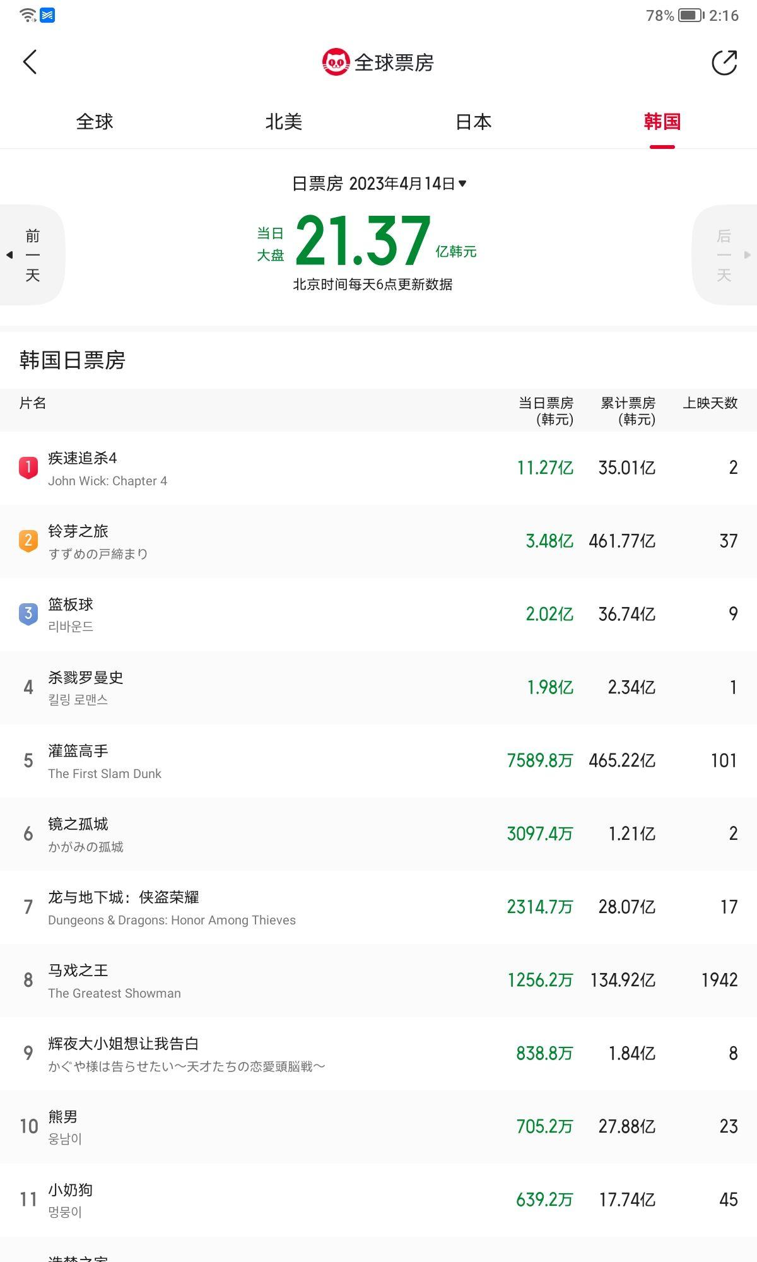This screenshot has width=757, height=1262.
Task: Tap the 后一天 next day button
Action: pyautogui.click(x=724, y=255)
